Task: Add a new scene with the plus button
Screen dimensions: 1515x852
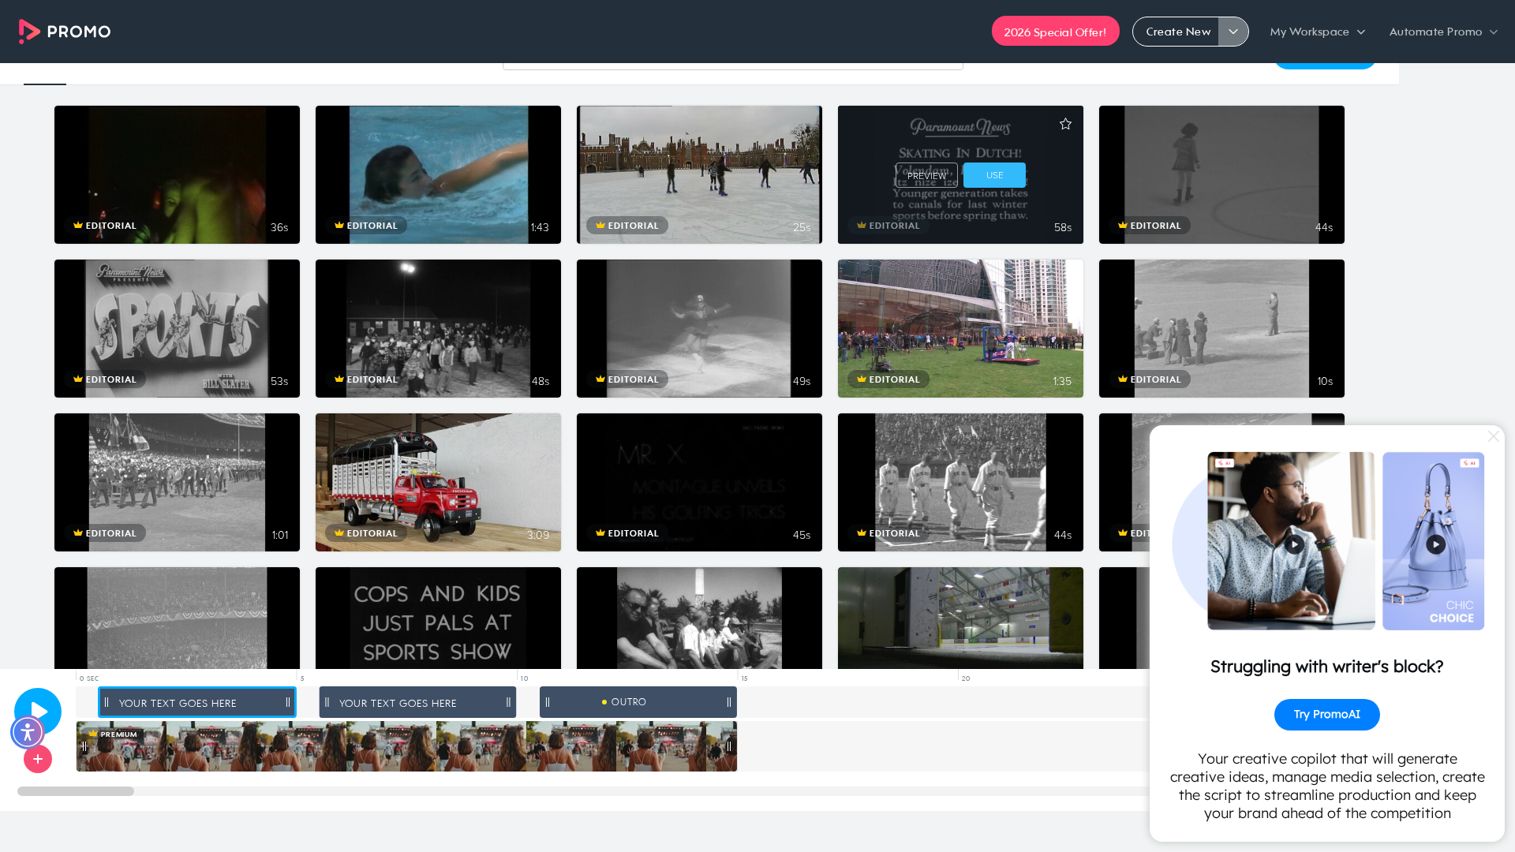Action: coord(38,759)
